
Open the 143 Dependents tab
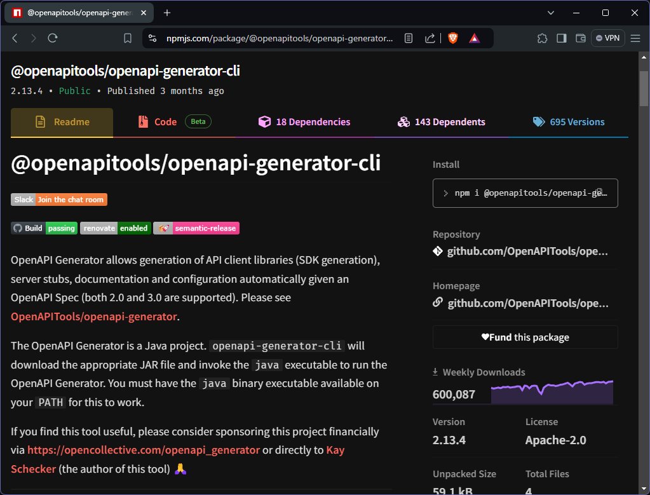(x=441, y=122)
